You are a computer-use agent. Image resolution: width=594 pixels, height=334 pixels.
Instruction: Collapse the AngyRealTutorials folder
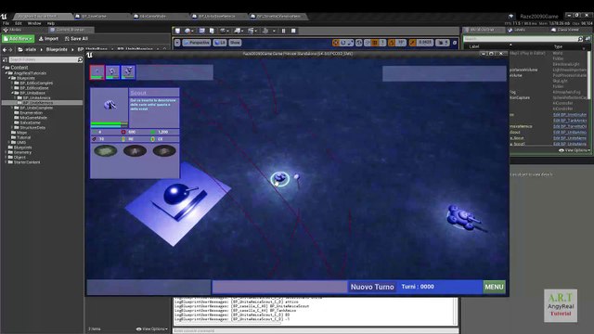point(6,73)
